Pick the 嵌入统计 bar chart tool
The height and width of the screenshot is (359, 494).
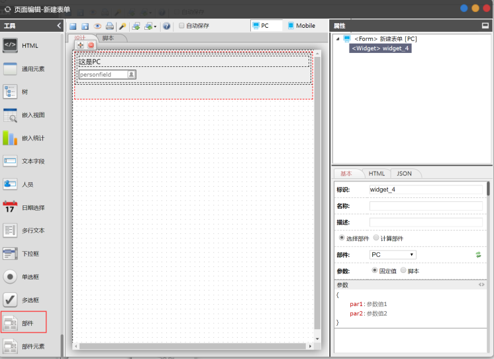[10, 138]
